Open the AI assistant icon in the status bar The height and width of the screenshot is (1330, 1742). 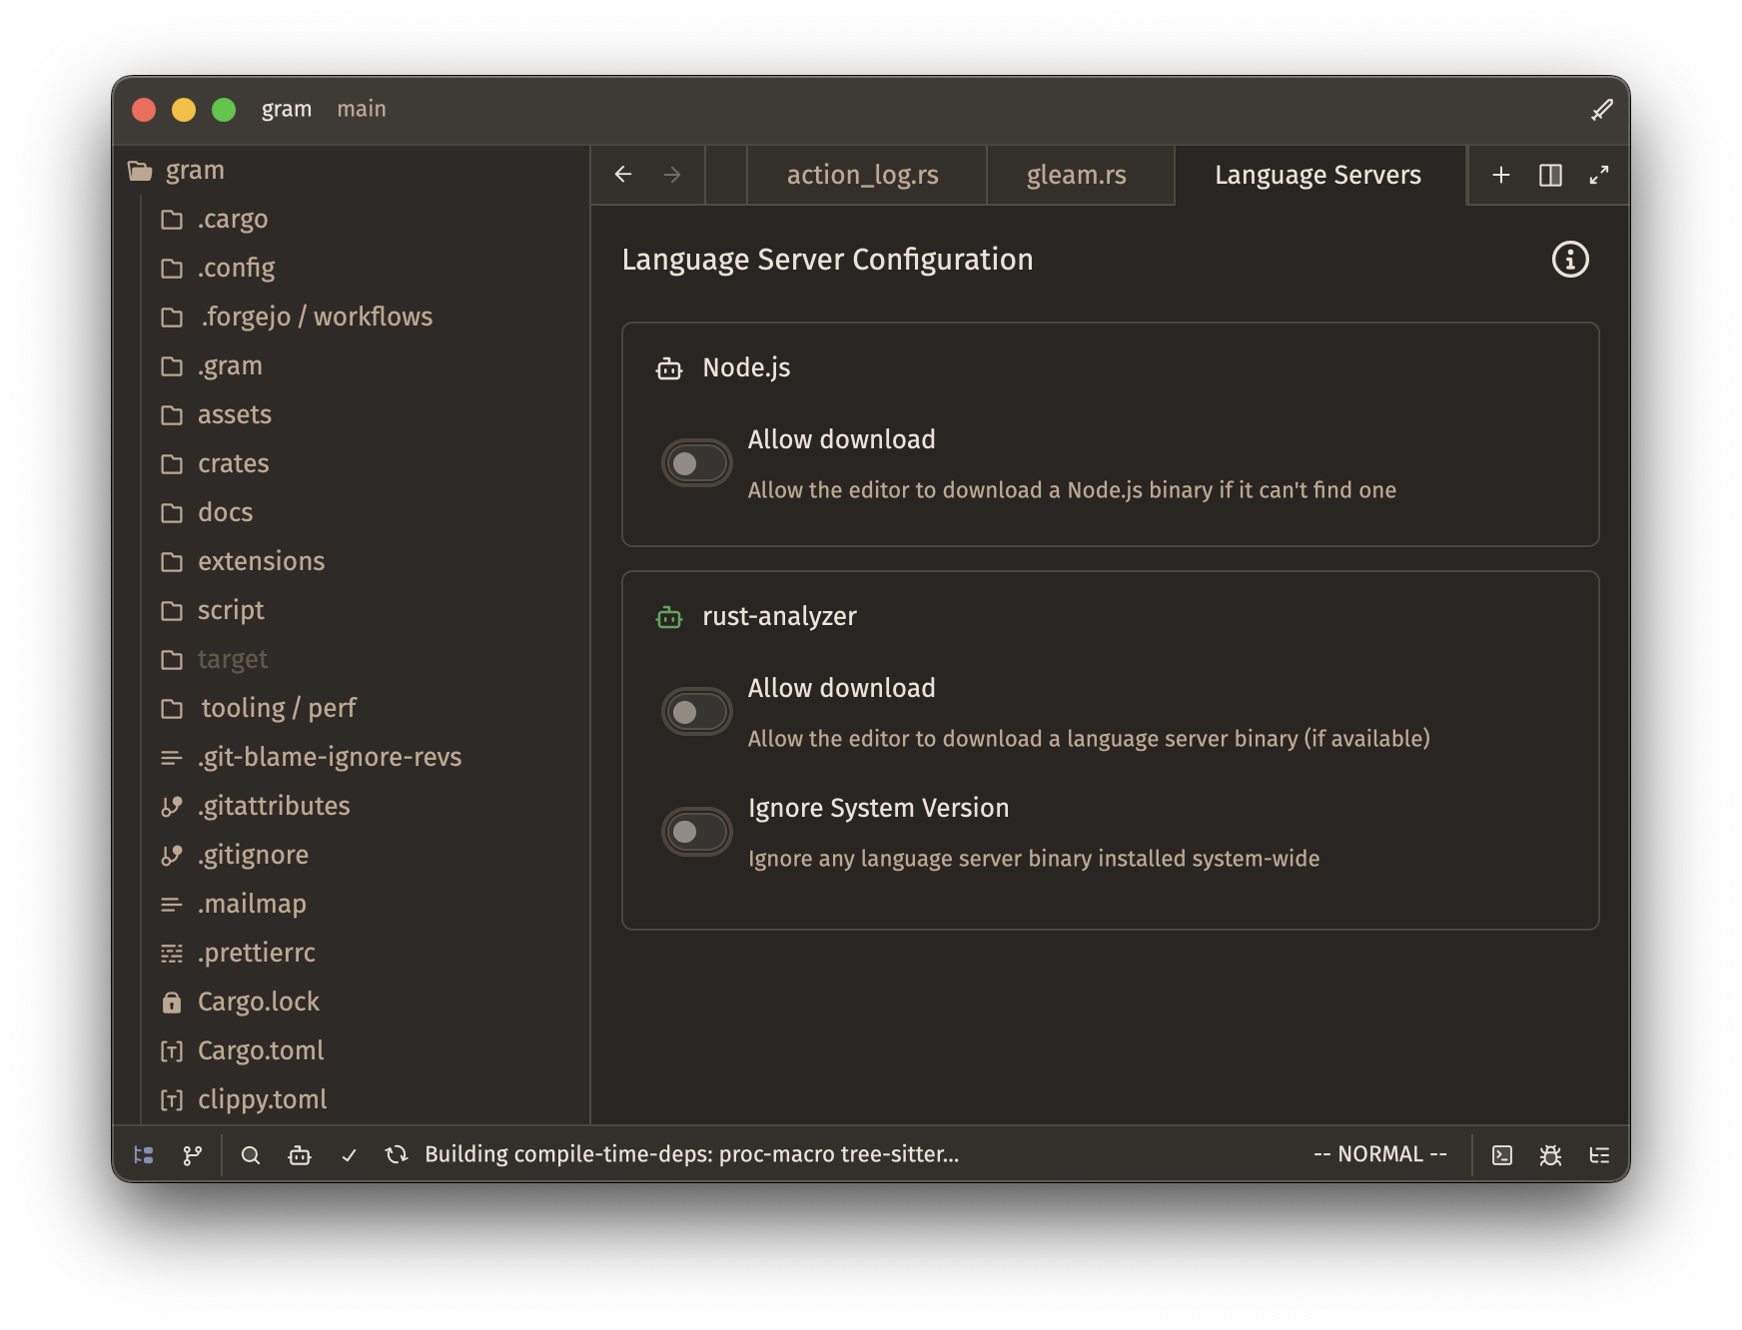click(x=300, y=1154)
